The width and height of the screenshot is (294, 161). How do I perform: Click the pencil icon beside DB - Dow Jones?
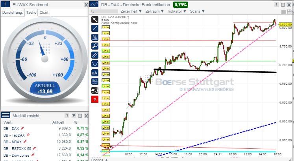click(x=33, y=155)
